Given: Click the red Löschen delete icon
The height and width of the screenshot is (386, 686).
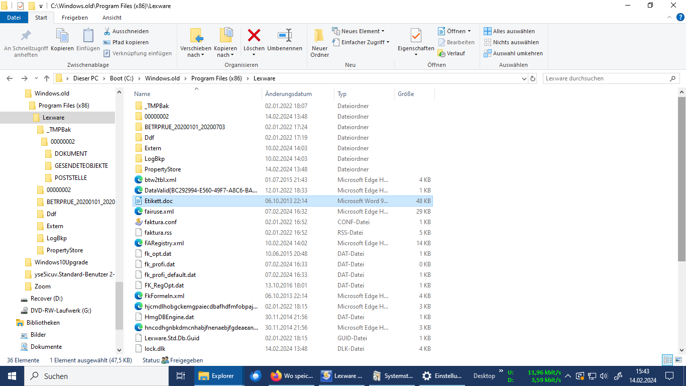Looking at the screenshot, I should click(x=254, y=35).
